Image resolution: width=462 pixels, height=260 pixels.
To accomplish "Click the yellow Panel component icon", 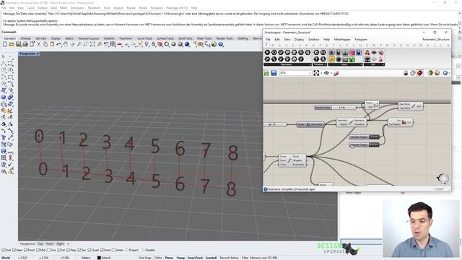I will 331,59.
